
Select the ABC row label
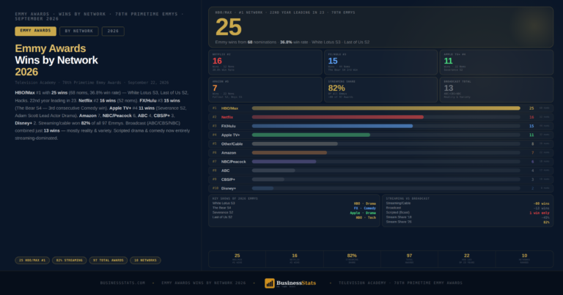point(225,171)
